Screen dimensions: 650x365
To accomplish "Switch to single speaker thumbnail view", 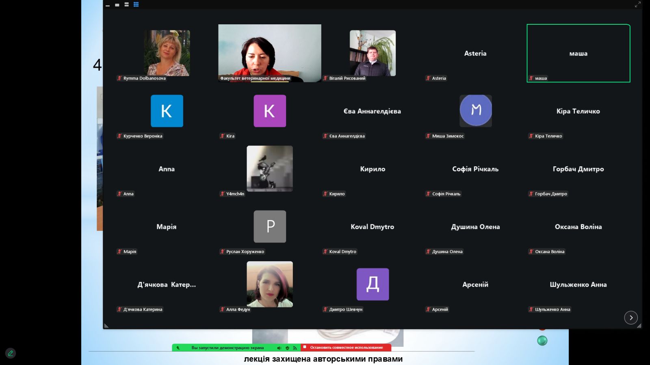I will point(117,5).
